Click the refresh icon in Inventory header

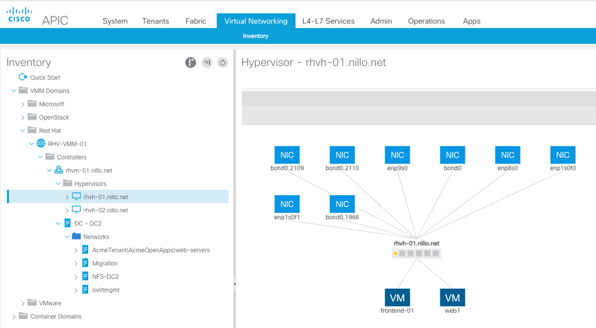[x=223, y=62]
